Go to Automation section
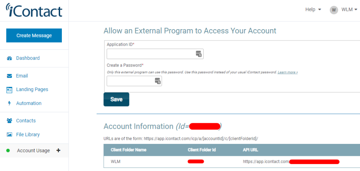 [28, 103]
